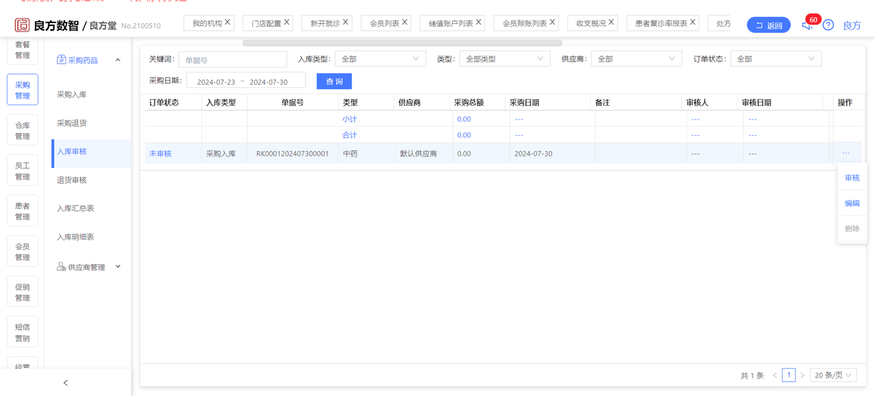Open the notifications speaker icon with badge 60
The height and width of the screenshot is (396, 875).
[x=807, y=25]
